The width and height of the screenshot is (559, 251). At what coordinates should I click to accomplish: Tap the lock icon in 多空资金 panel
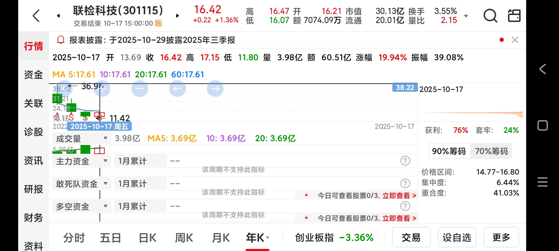tap(306, 218)
